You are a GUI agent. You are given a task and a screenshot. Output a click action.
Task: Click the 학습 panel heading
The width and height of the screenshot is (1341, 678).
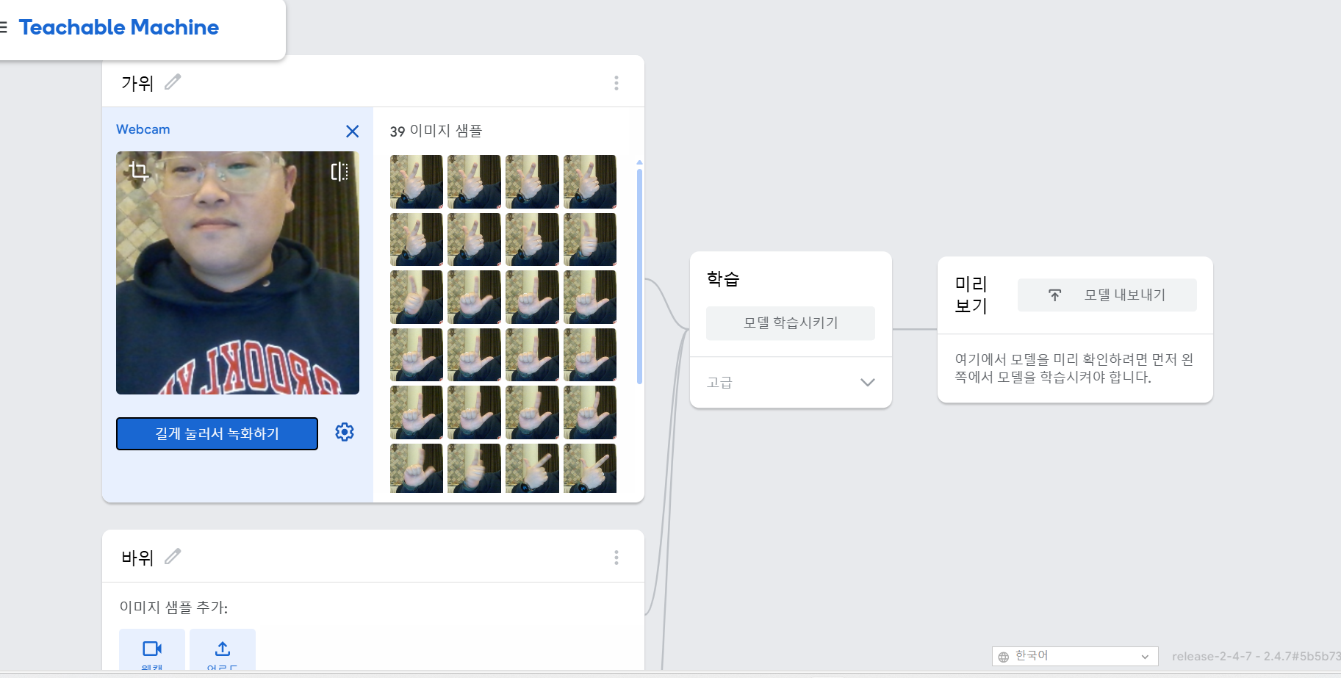point(723,279)
